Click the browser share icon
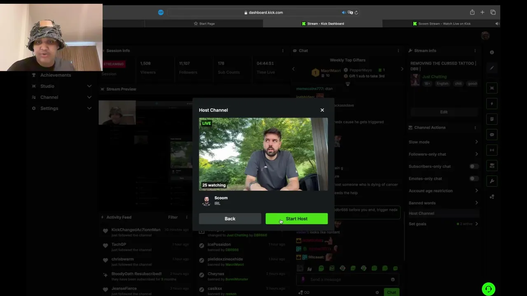 pyautogui.click(x=472, y=12)
